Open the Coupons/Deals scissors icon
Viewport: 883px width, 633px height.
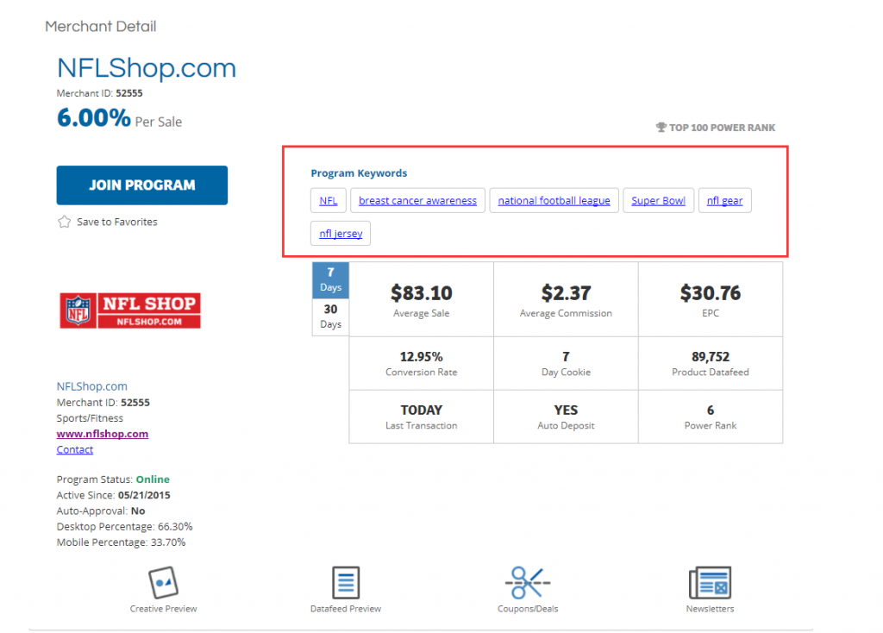(x=528, y=582)
